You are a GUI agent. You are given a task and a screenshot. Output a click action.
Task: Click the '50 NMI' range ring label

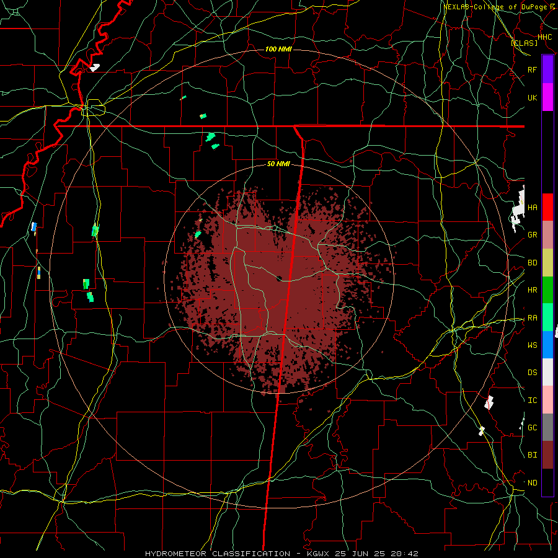point(278,164)
